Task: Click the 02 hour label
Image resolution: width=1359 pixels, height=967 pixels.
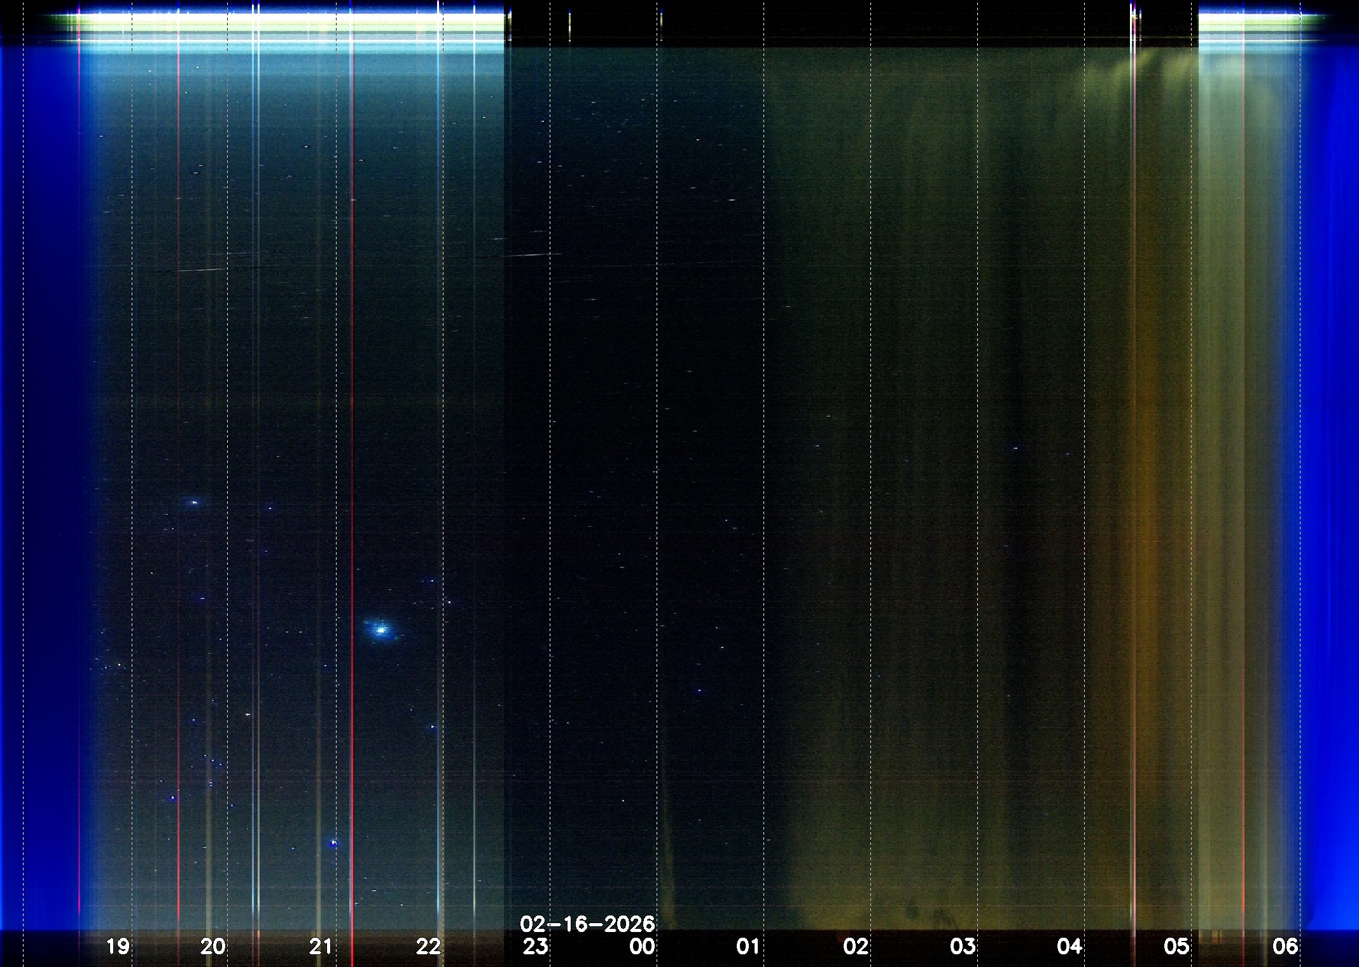Action: (x=856, y=946)
